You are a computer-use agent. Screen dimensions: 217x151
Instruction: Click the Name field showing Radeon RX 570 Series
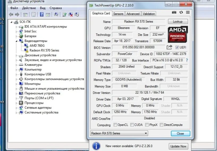[x=139, y=21]
